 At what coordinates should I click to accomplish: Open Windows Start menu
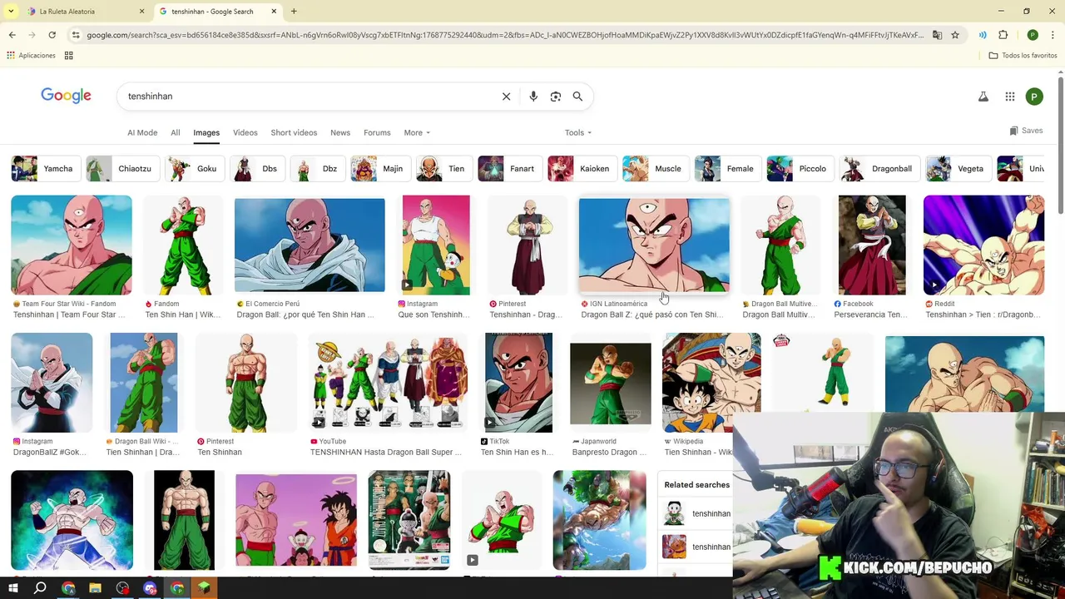pos(12,589)
